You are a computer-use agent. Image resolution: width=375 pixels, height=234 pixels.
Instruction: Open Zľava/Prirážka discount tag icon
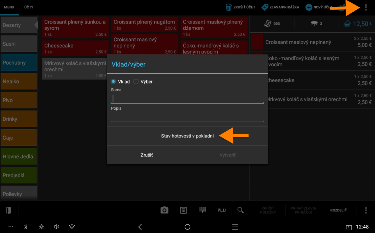265,7
